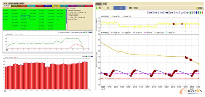Viewport: 205px width, 97px height.
Task: Click the blue highlighted field beside C02
Action: (119, 8)
